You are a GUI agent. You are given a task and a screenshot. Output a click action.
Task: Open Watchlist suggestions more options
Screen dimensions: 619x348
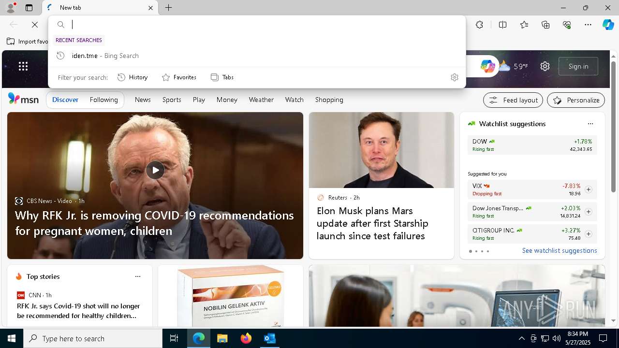[590, 124]
